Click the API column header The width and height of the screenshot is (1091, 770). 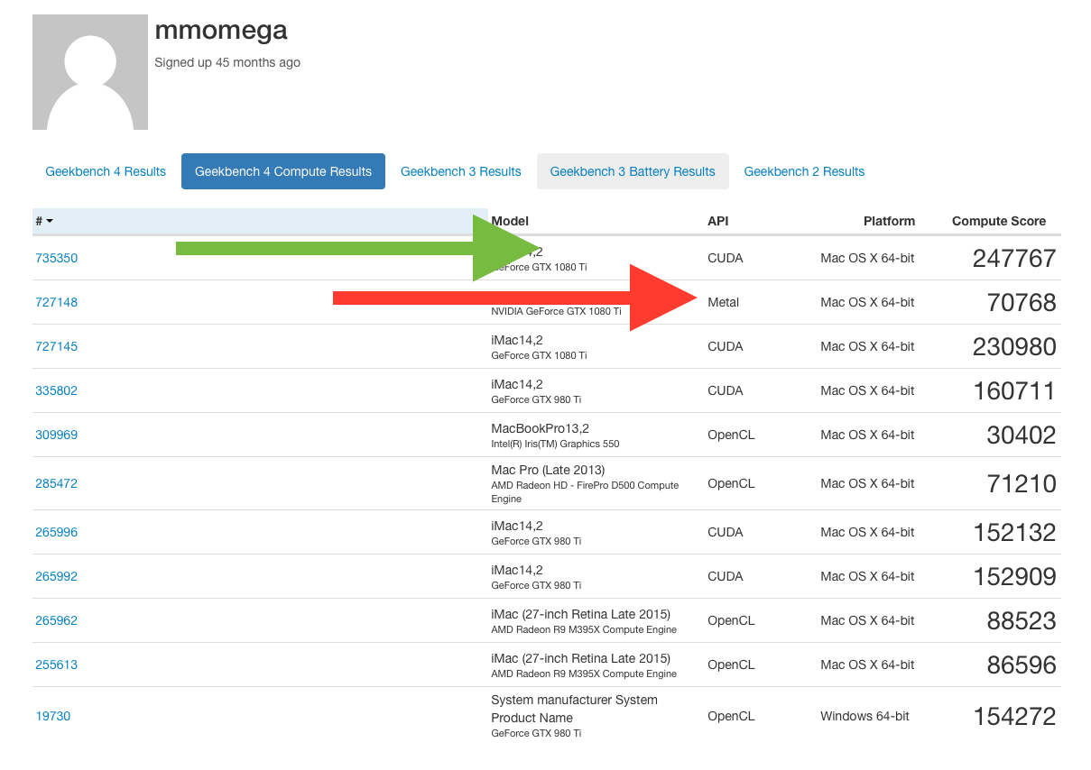(x=718, y=221)
